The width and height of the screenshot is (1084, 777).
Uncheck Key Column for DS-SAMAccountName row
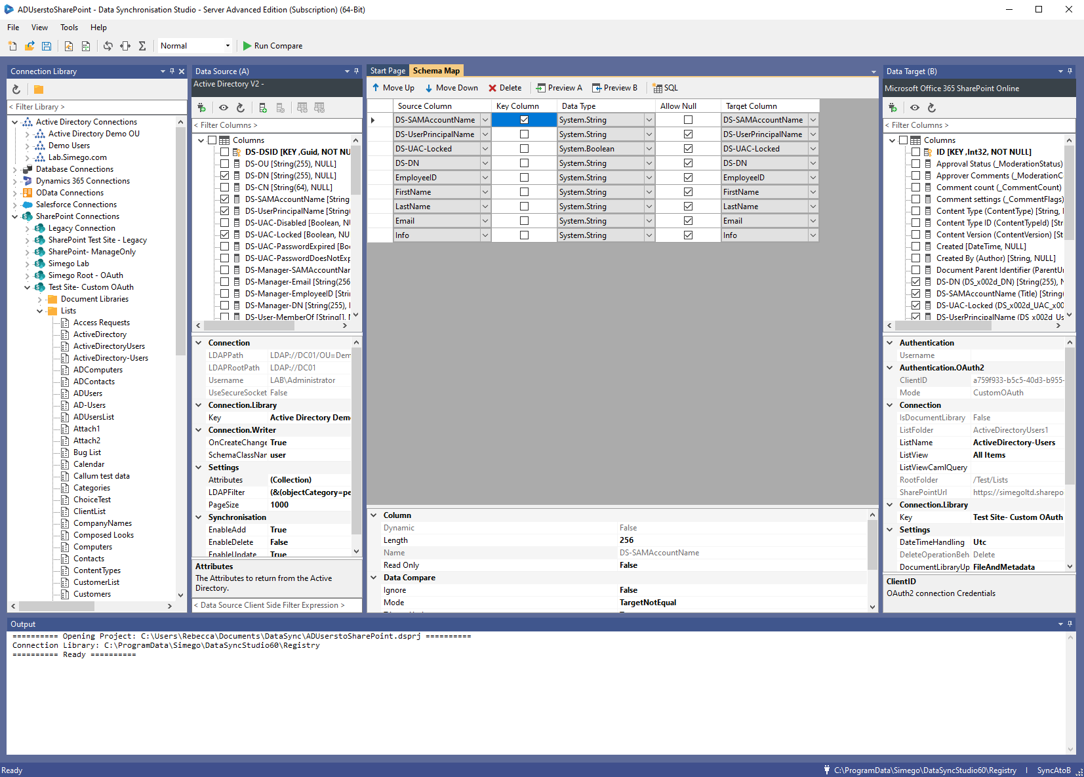(524, 120)
